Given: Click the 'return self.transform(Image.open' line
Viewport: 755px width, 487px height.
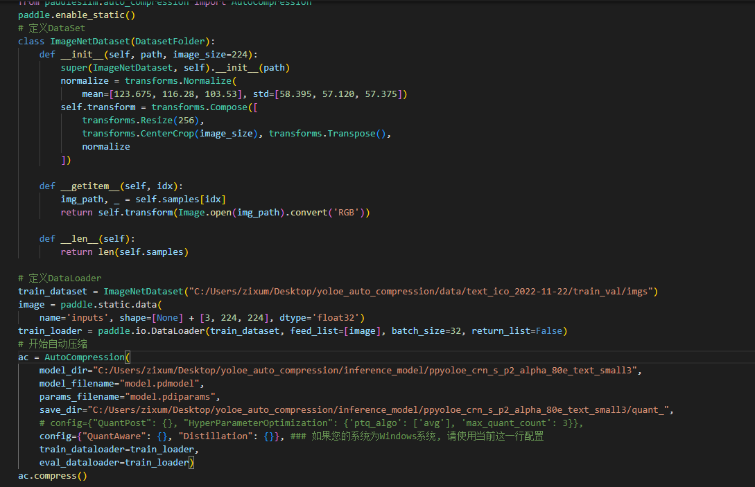Looking at the screenshot, I should pos(215,212).
